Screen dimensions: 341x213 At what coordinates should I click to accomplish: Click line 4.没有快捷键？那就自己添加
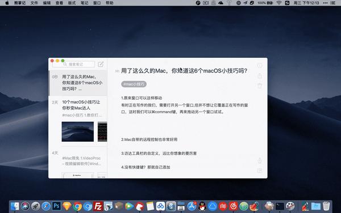[145, 167]
